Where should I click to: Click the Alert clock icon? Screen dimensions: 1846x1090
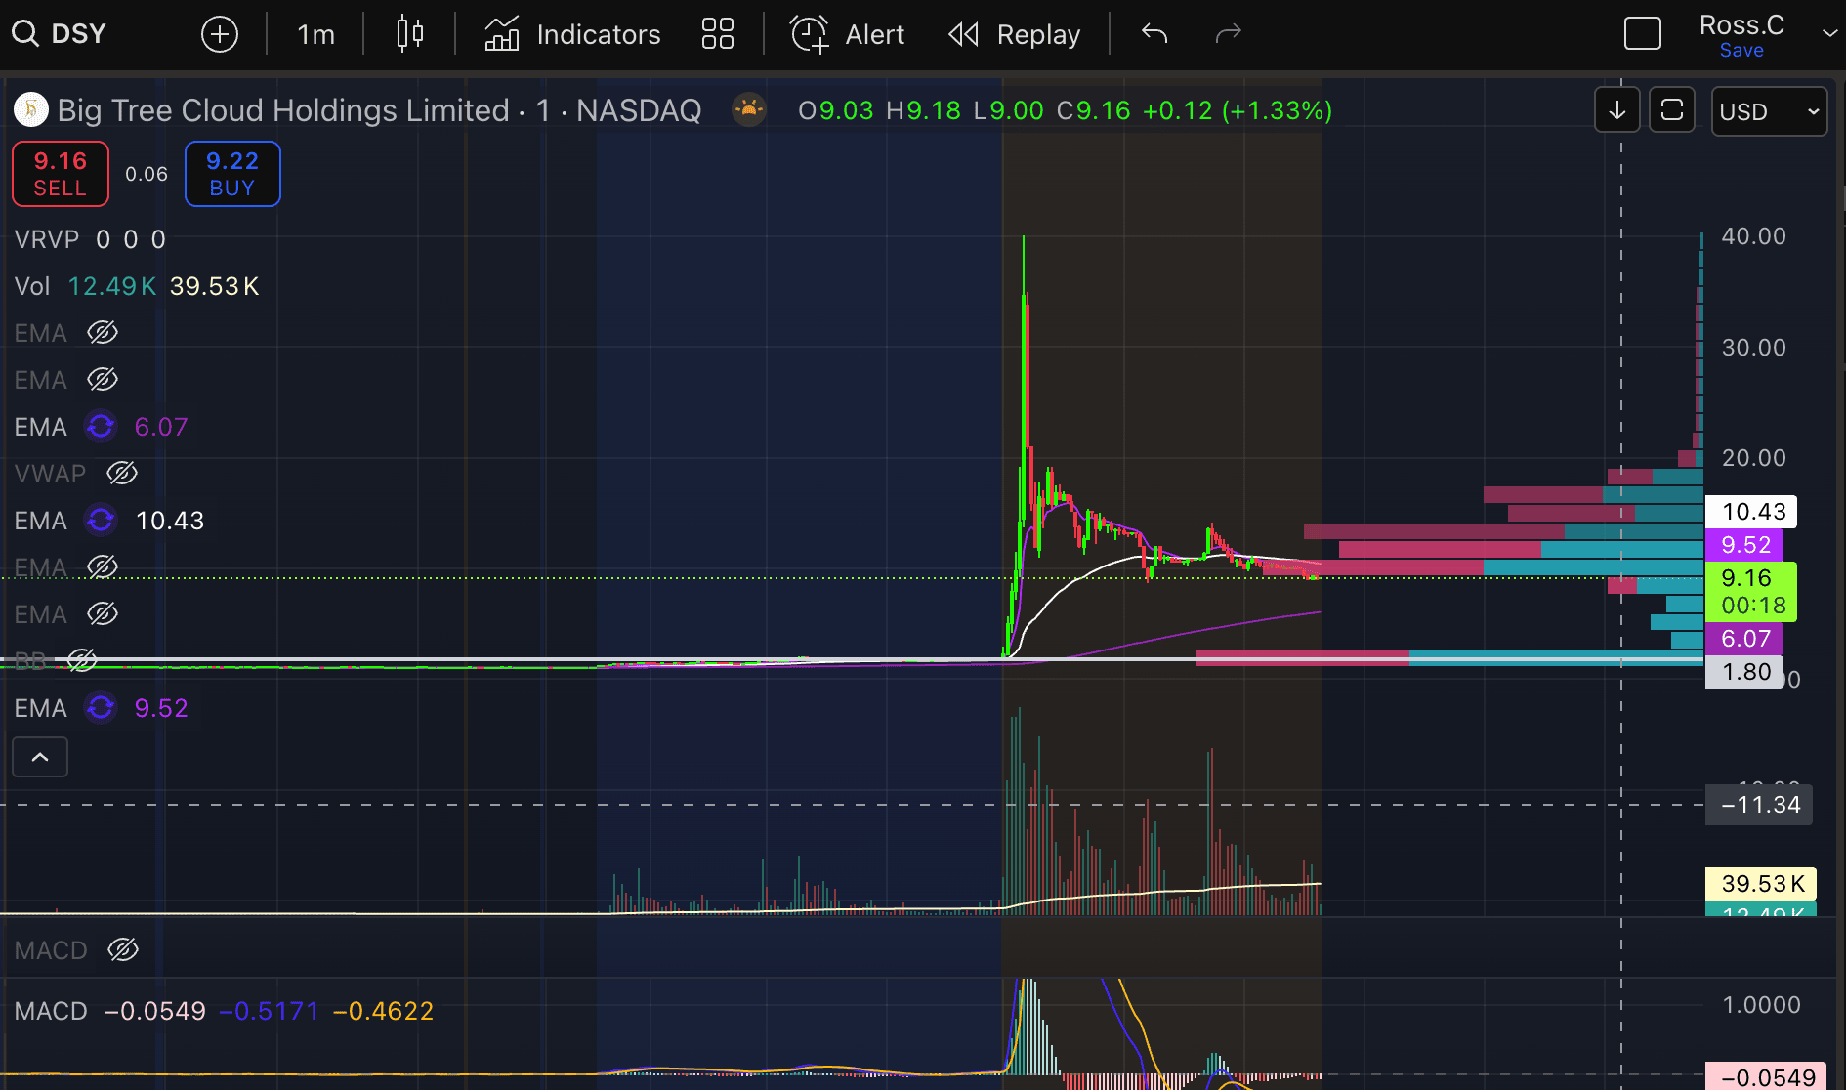[x=810, y=34]
